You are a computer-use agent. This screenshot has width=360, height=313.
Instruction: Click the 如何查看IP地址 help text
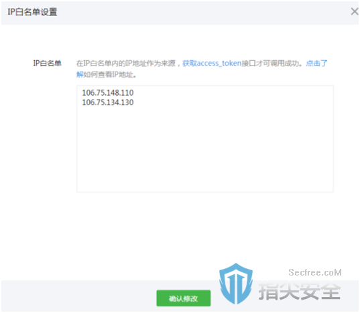click(x=109, y=75)
